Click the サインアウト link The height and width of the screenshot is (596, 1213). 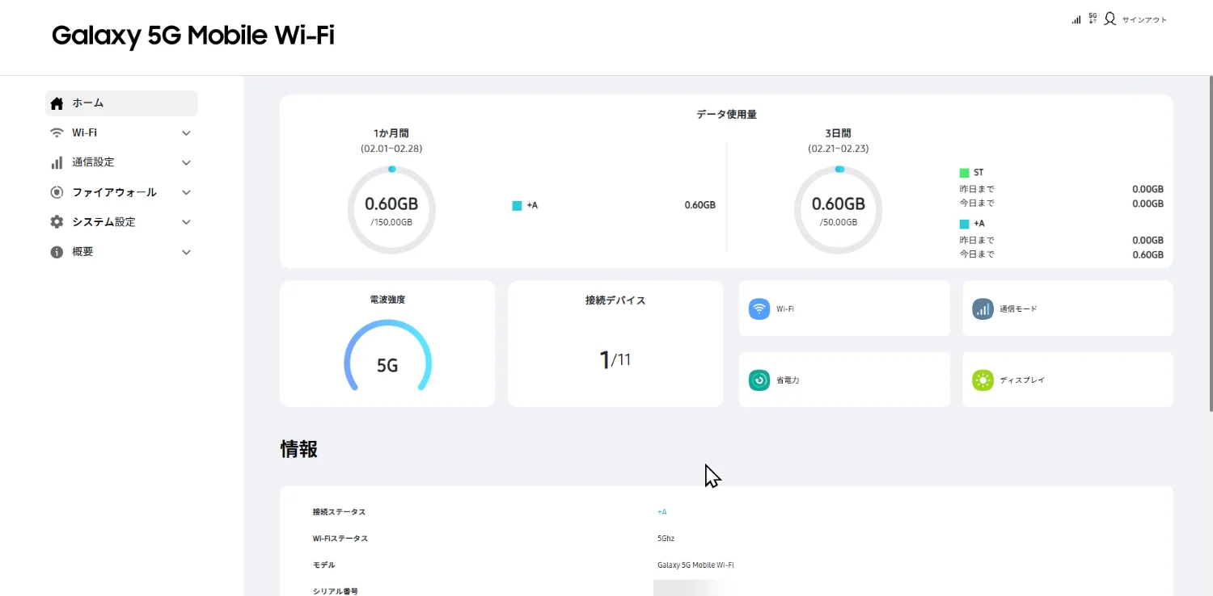[1144, 19]
